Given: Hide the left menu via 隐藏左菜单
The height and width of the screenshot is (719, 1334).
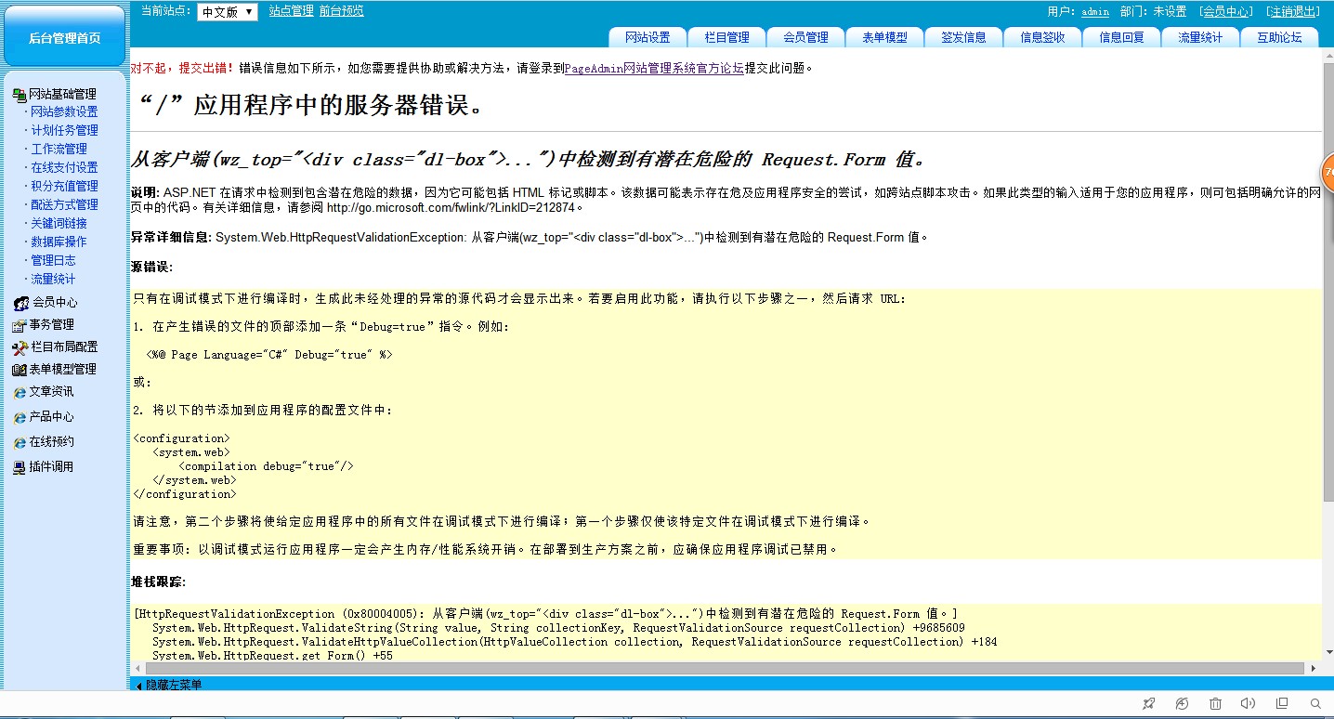Looking at the screenshot, I should tap(169, 685).
